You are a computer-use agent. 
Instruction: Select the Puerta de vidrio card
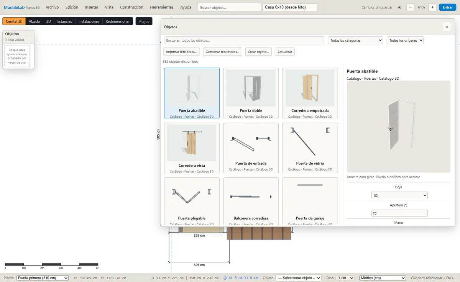[x=310, y=148]
